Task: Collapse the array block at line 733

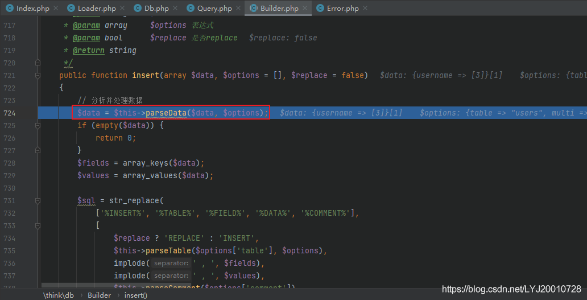Action: point(38,225)
